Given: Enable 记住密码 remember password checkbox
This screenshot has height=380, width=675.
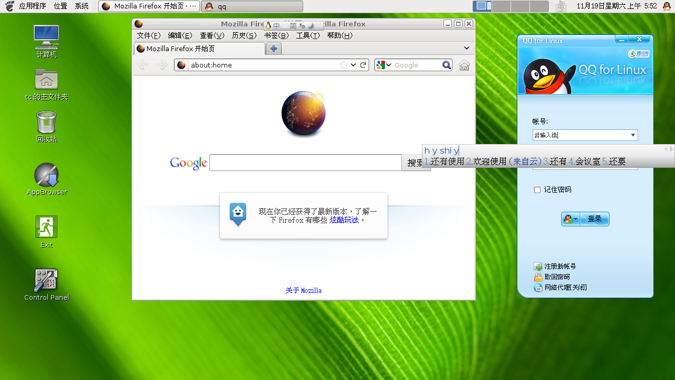Looking at the screenshot, I should (x=537, y=190).
